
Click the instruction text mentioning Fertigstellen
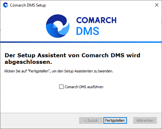coord(59,71)
